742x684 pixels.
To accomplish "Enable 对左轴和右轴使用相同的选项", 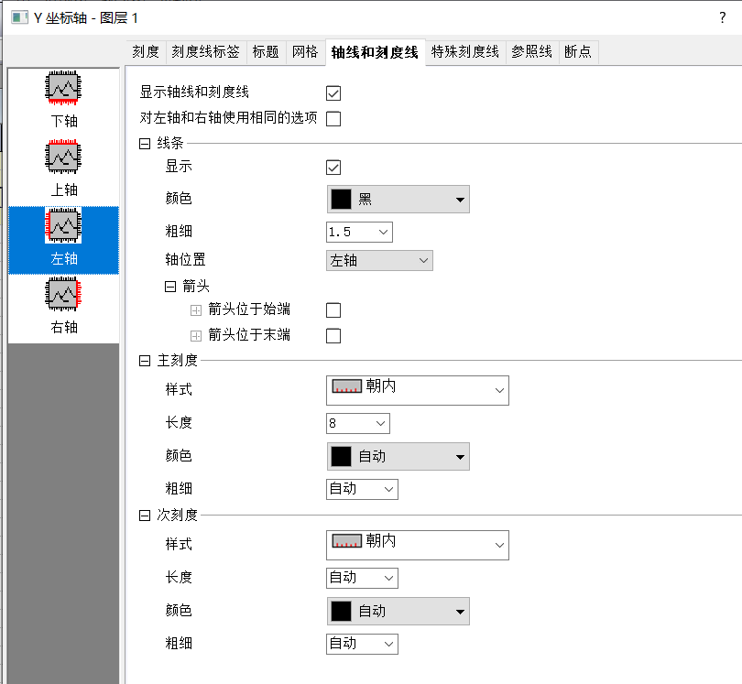I will click(x=333, y=118).
